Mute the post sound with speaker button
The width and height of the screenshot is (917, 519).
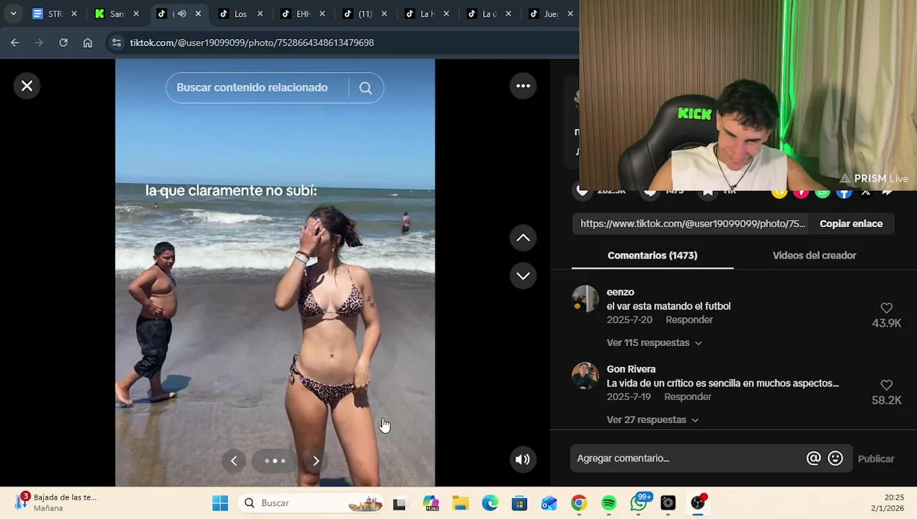tap(523, 459)
